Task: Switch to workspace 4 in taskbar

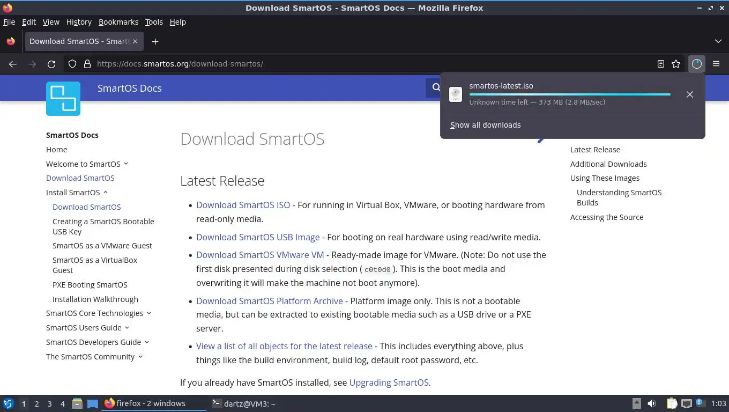Action: point(62,403)
